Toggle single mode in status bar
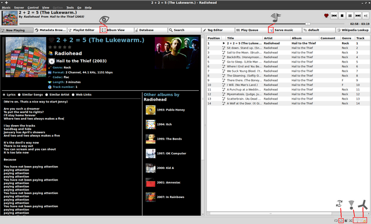 click(x=341, y=221)
